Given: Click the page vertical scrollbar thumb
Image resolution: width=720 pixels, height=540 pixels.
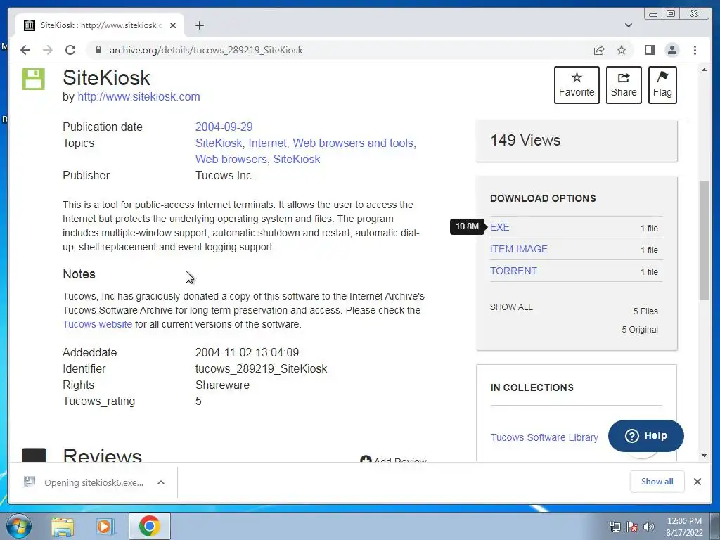Looking at the screenshot, I should 704,240.
